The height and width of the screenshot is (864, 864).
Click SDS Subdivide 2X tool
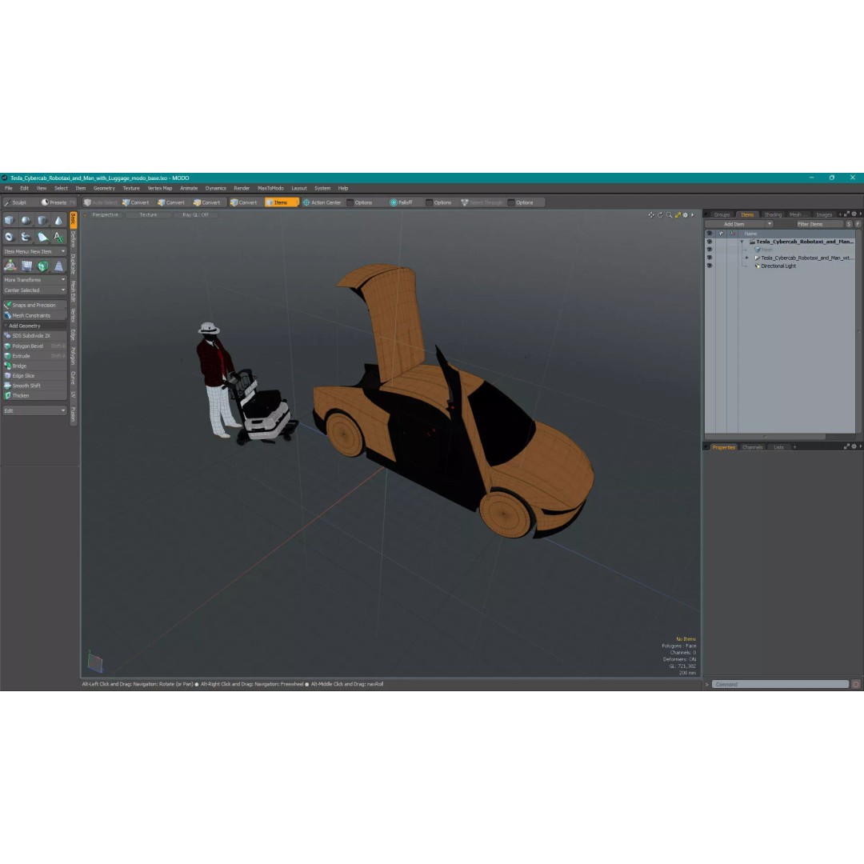pos(34,335)
